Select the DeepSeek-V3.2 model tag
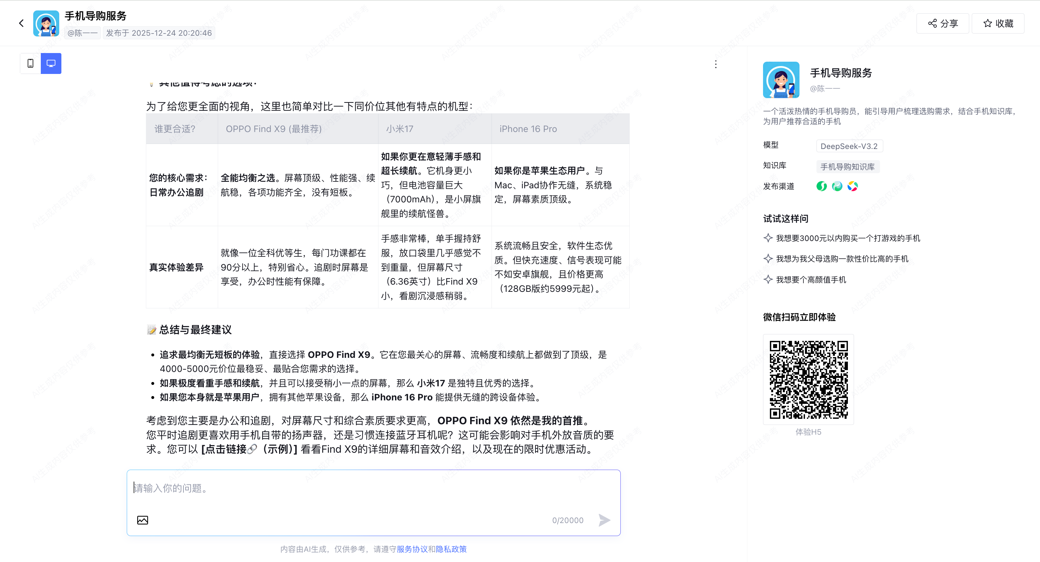1040x562 pixels. [849, 146]
